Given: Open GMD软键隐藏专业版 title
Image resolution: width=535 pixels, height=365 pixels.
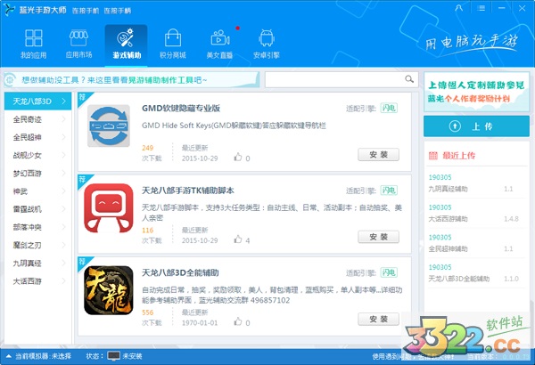Looking at the screenshot, I should [x=181, y=109].
